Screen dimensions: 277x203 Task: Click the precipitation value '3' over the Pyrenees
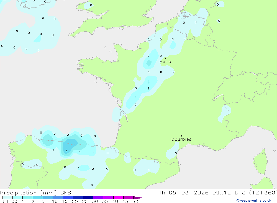(66, 151)
